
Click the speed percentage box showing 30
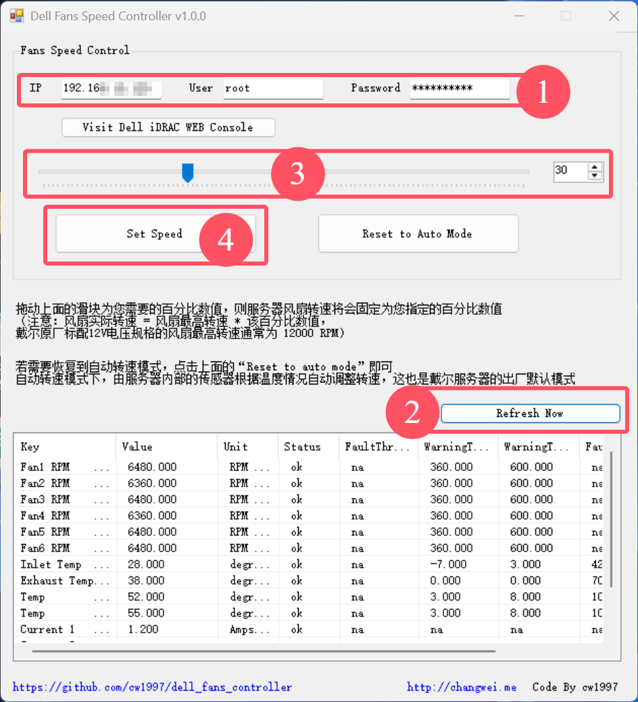[571, 171]
